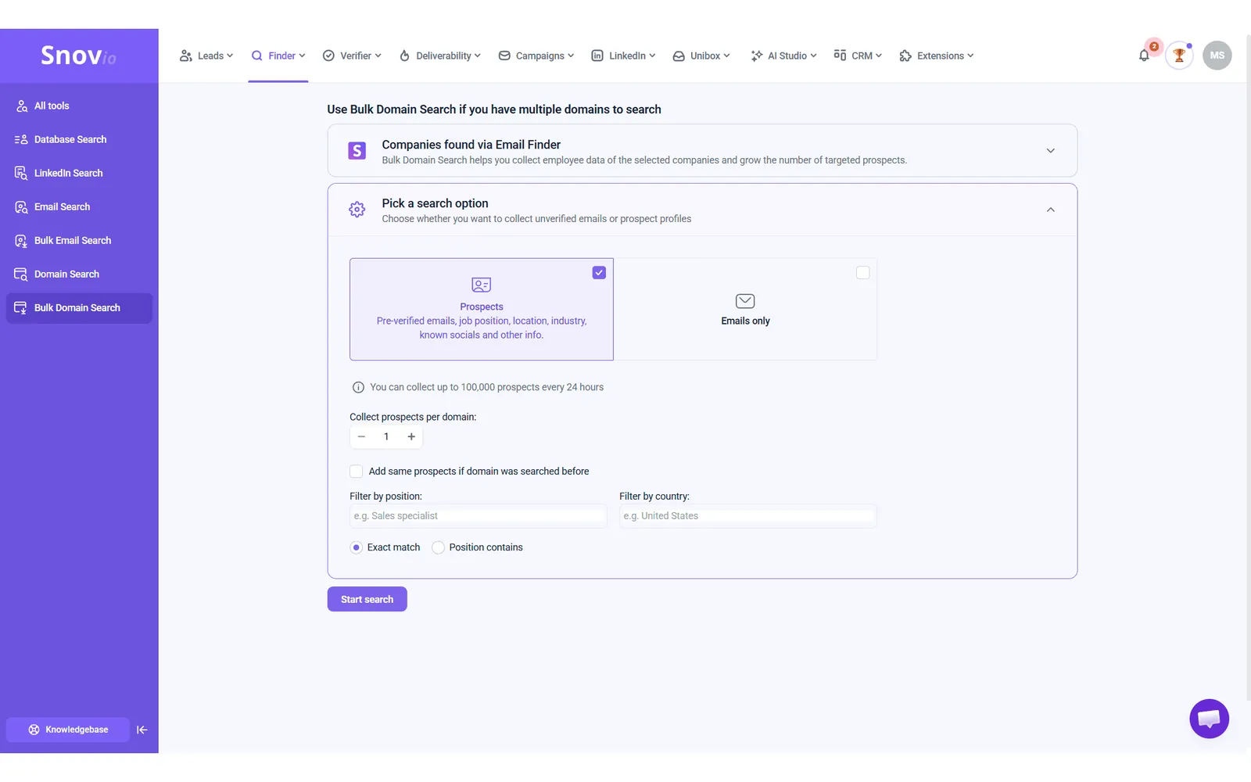Click the trophy achievements icon

click(1179, 56)
